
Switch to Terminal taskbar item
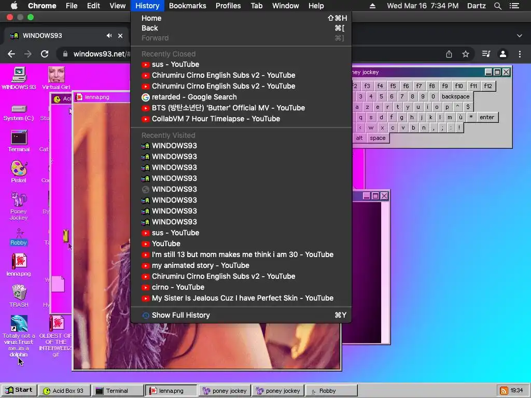pyautogui.click(x=118, y=391)
